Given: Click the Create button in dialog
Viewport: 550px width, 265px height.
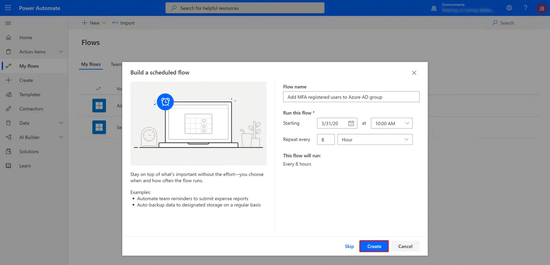Looking at the screenshot, I should click(x=374, y=246).
